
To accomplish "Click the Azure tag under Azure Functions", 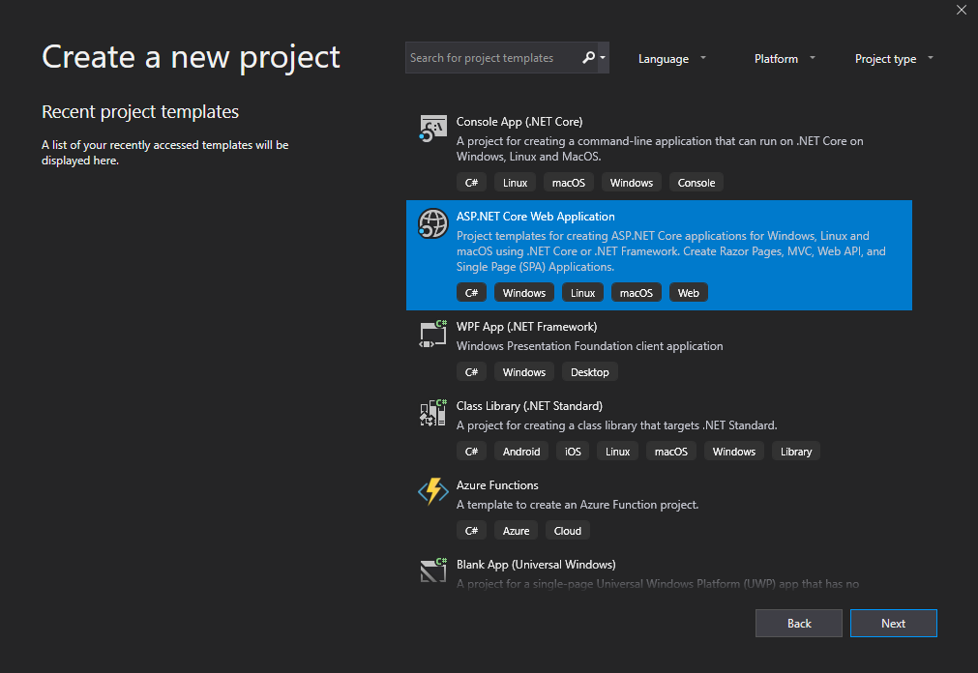I will (x=516, y=531).
